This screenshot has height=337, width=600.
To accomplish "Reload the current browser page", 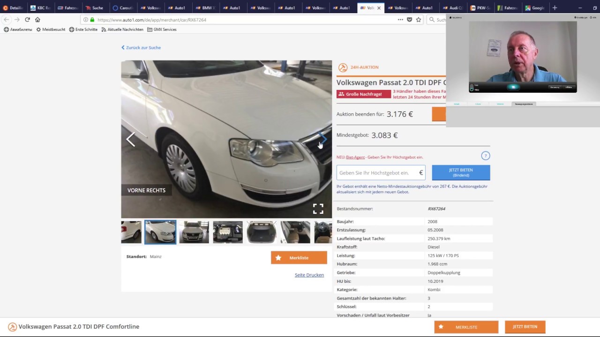I will (27, 20).
